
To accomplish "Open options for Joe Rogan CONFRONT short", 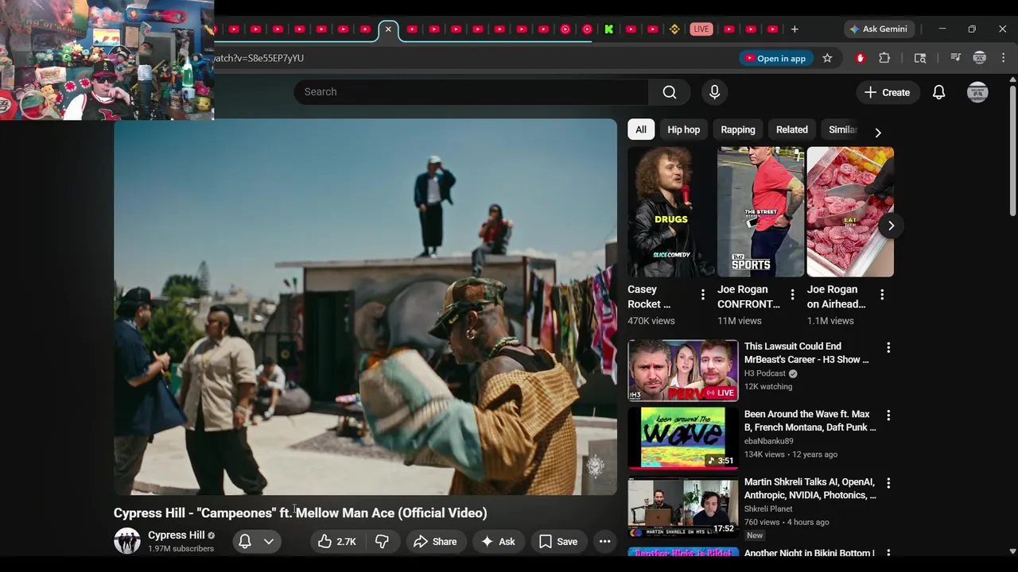I will [x=792, y=295].
